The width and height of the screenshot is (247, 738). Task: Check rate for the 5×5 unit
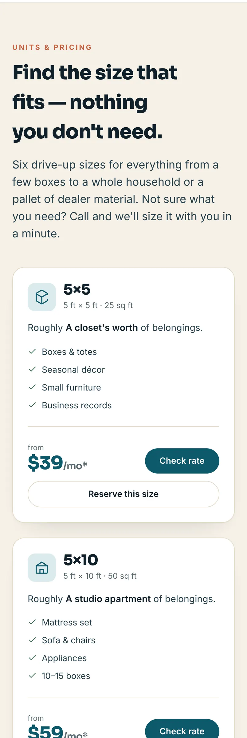(182, 461)
